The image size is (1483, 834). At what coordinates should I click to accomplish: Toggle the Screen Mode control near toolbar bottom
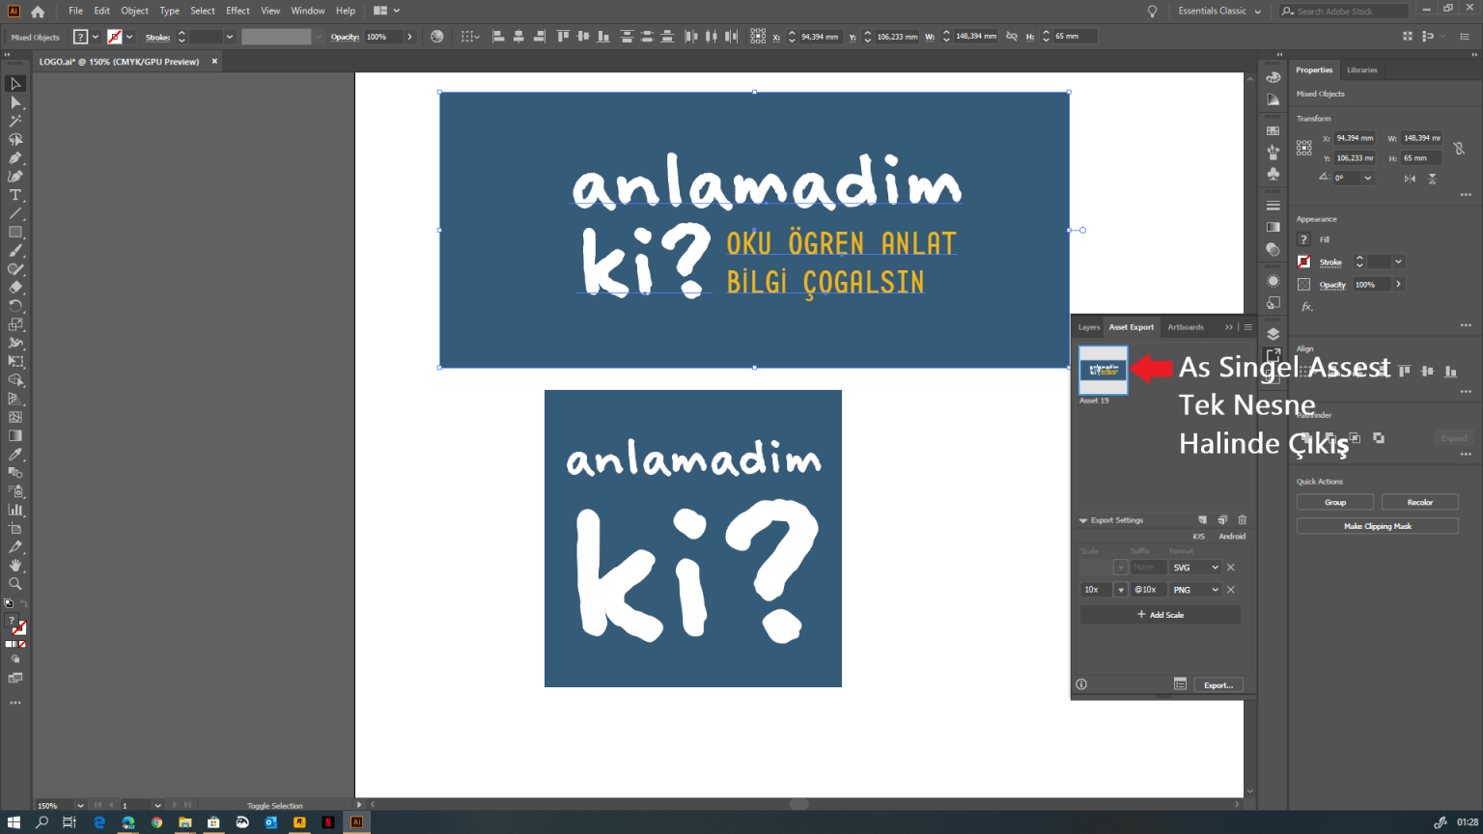(x=15, y=677)
